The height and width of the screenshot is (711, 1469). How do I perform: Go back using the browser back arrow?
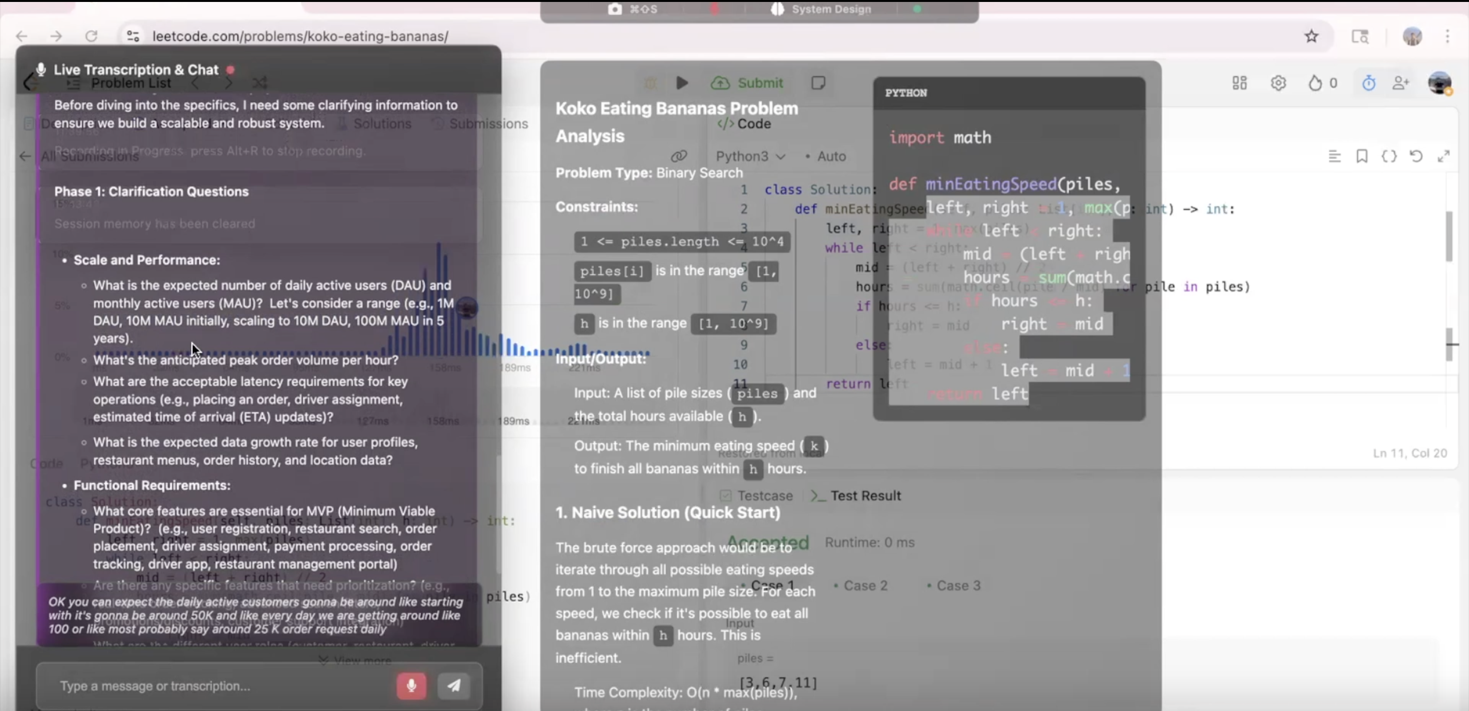point(22,36)
